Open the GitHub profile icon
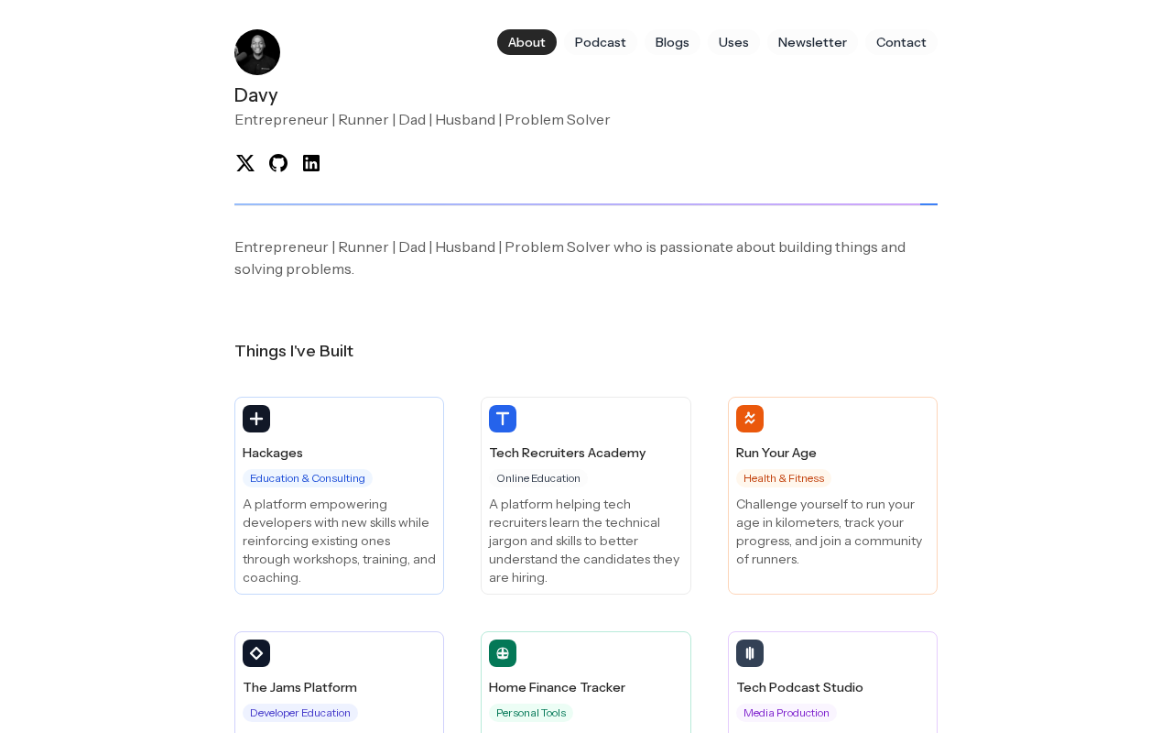Screen dimensions: 1172x733 [x=278, y=163]
